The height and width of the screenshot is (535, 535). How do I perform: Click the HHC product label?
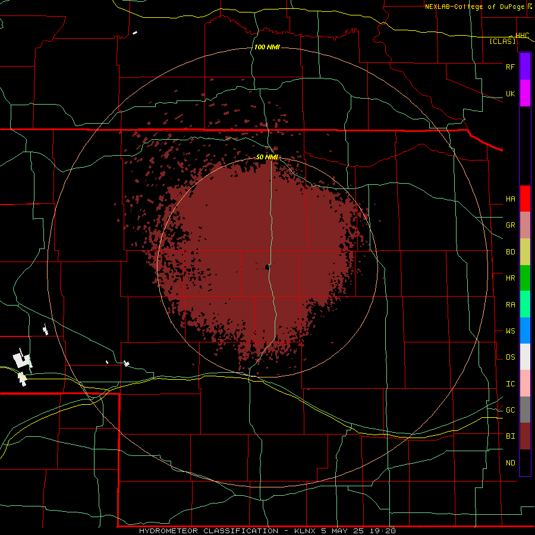pos(522,36)
